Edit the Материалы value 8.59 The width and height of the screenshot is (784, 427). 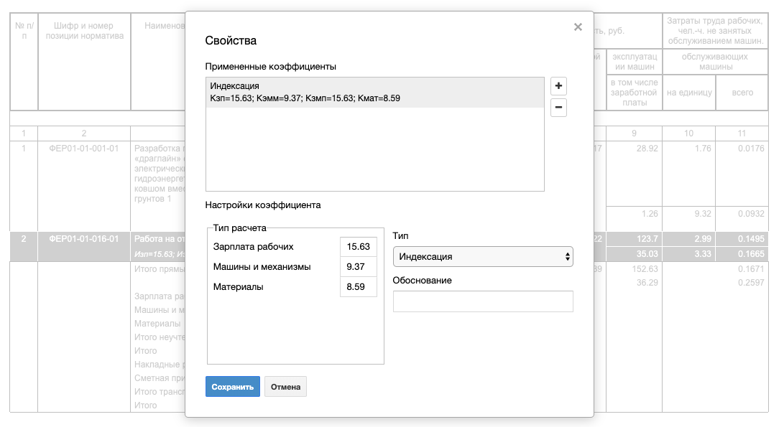click(358, 287)
